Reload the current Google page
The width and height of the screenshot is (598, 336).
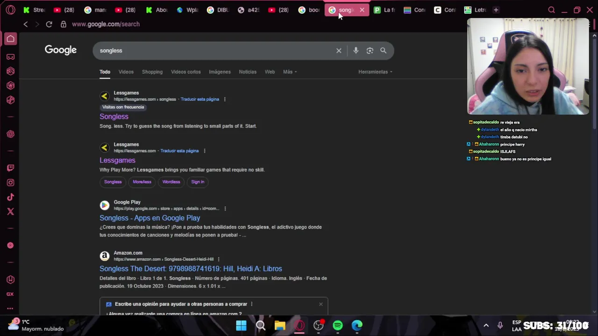pos(49,24)
